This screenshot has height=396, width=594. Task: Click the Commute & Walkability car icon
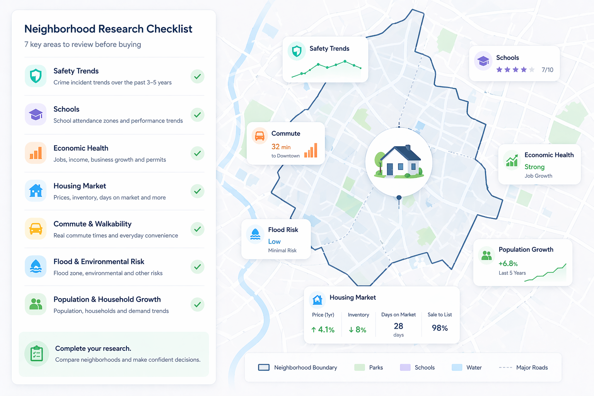[36, 229]
